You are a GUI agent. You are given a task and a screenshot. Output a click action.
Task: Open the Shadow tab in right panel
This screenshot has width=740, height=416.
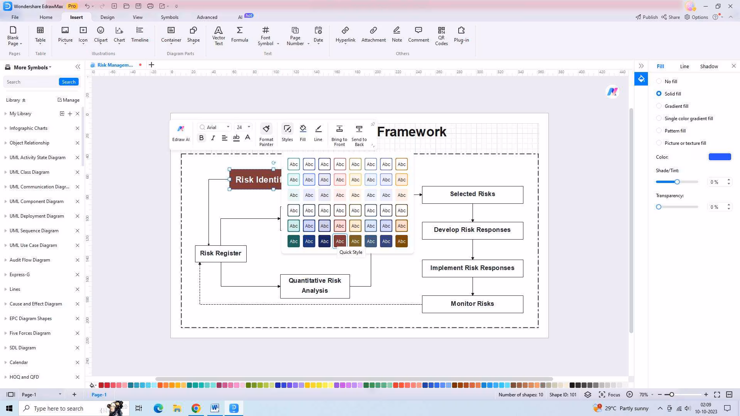pyautogui.click(x=709, y=66)
